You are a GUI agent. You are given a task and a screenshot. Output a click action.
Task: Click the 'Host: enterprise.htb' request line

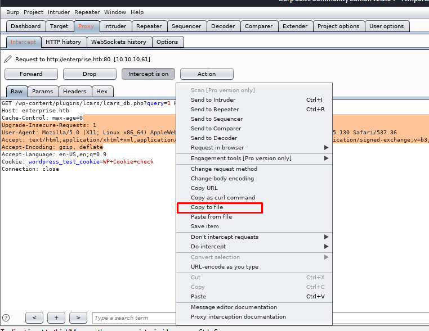(x=35, y=111)
